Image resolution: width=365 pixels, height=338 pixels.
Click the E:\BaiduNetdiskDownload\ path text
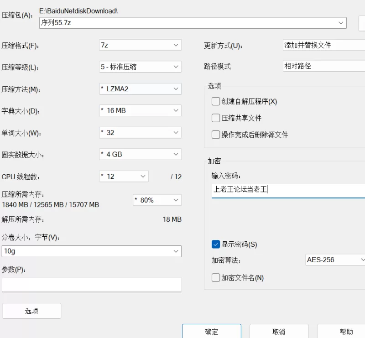(78, 11)
